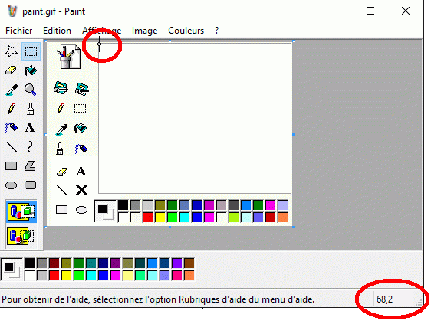Screen dimensions: 441x324
Task: Select the Text tool in left toolbox
Action: (x=30, y=128)
